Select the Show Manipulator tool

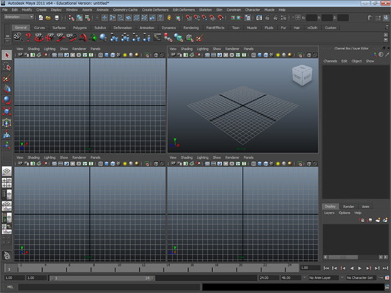(x=7, y=145)
